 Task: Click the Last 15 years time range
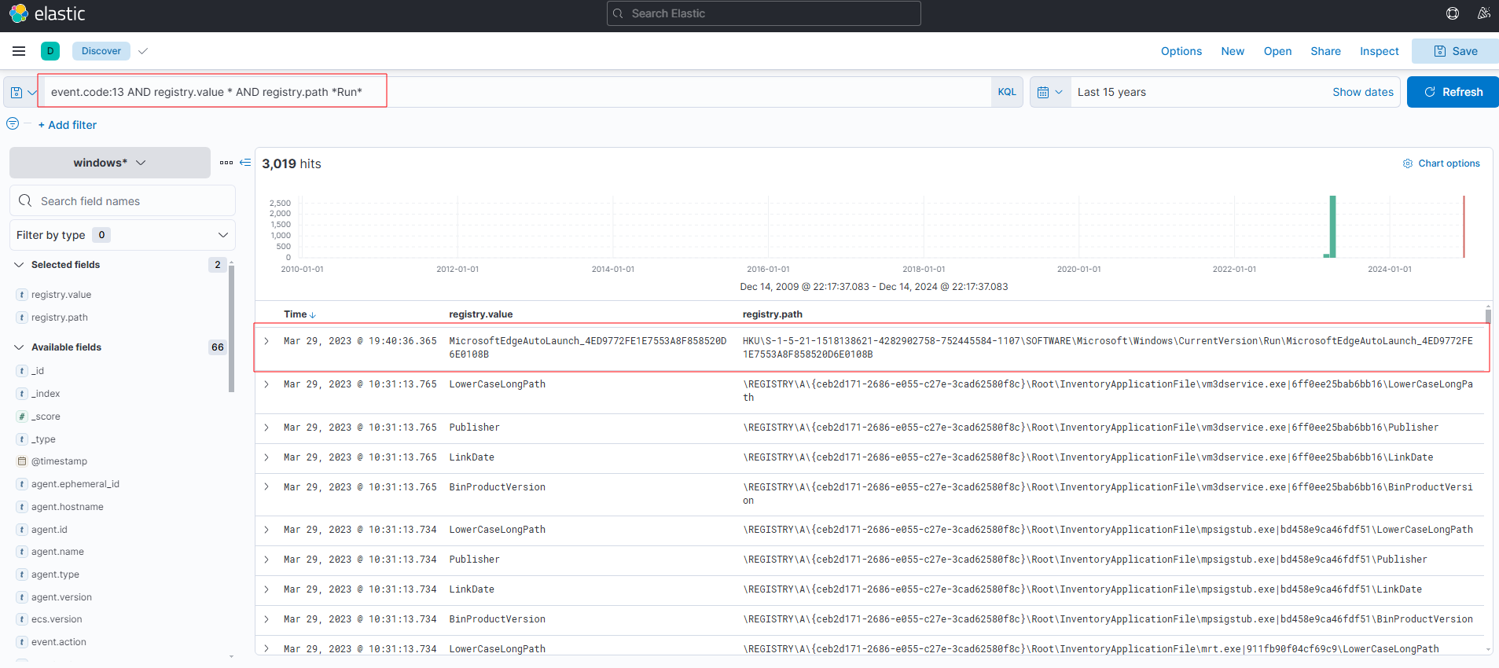point(1111,92)
